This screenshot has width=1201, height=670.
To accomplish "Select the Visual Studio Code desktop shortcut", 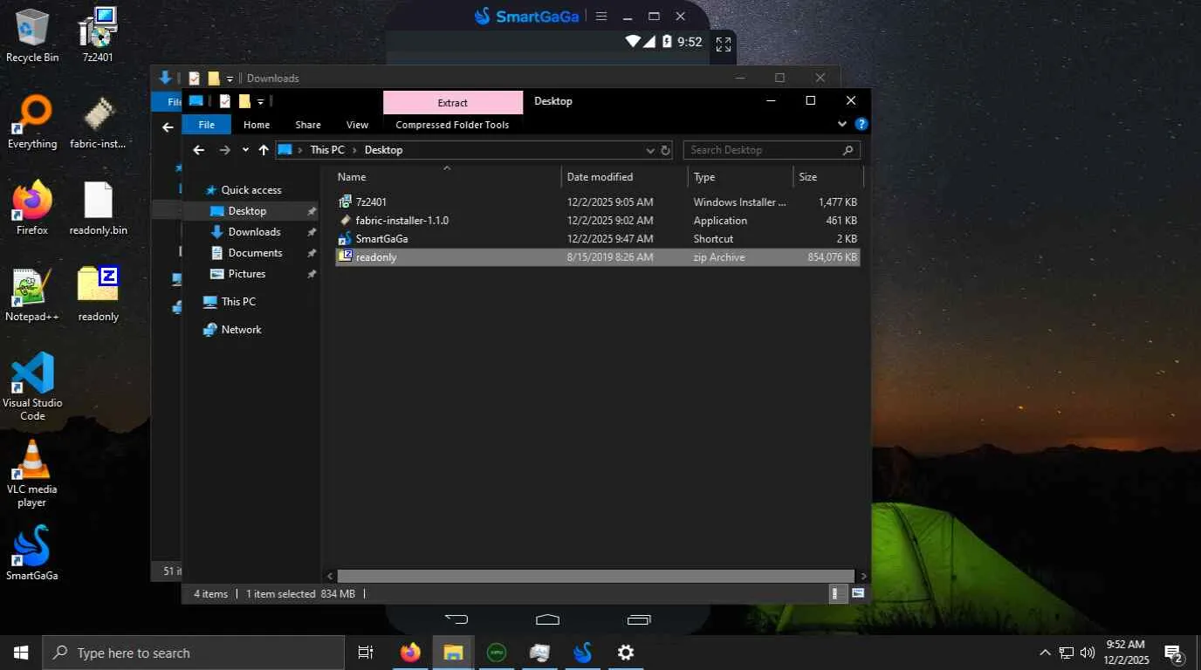I will pos(32,387).
